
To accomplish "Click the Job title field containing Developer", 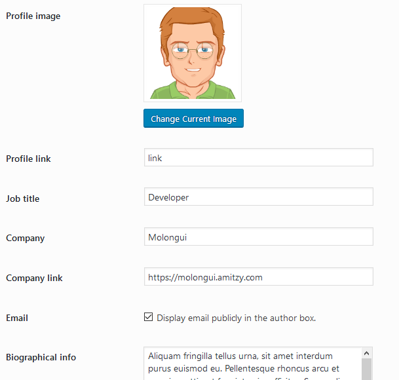I will click(258, 197).
